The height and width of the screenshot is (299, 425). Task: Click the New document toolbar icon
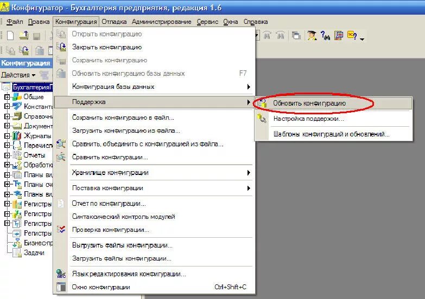coord(10,35)
